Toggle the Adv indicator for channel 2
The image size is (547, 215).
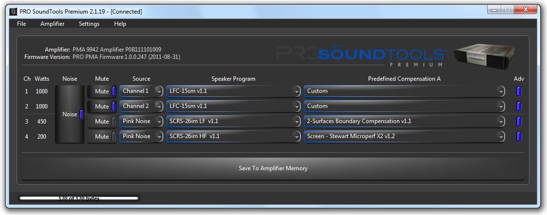pyautogui.click(x=519, y=107)
